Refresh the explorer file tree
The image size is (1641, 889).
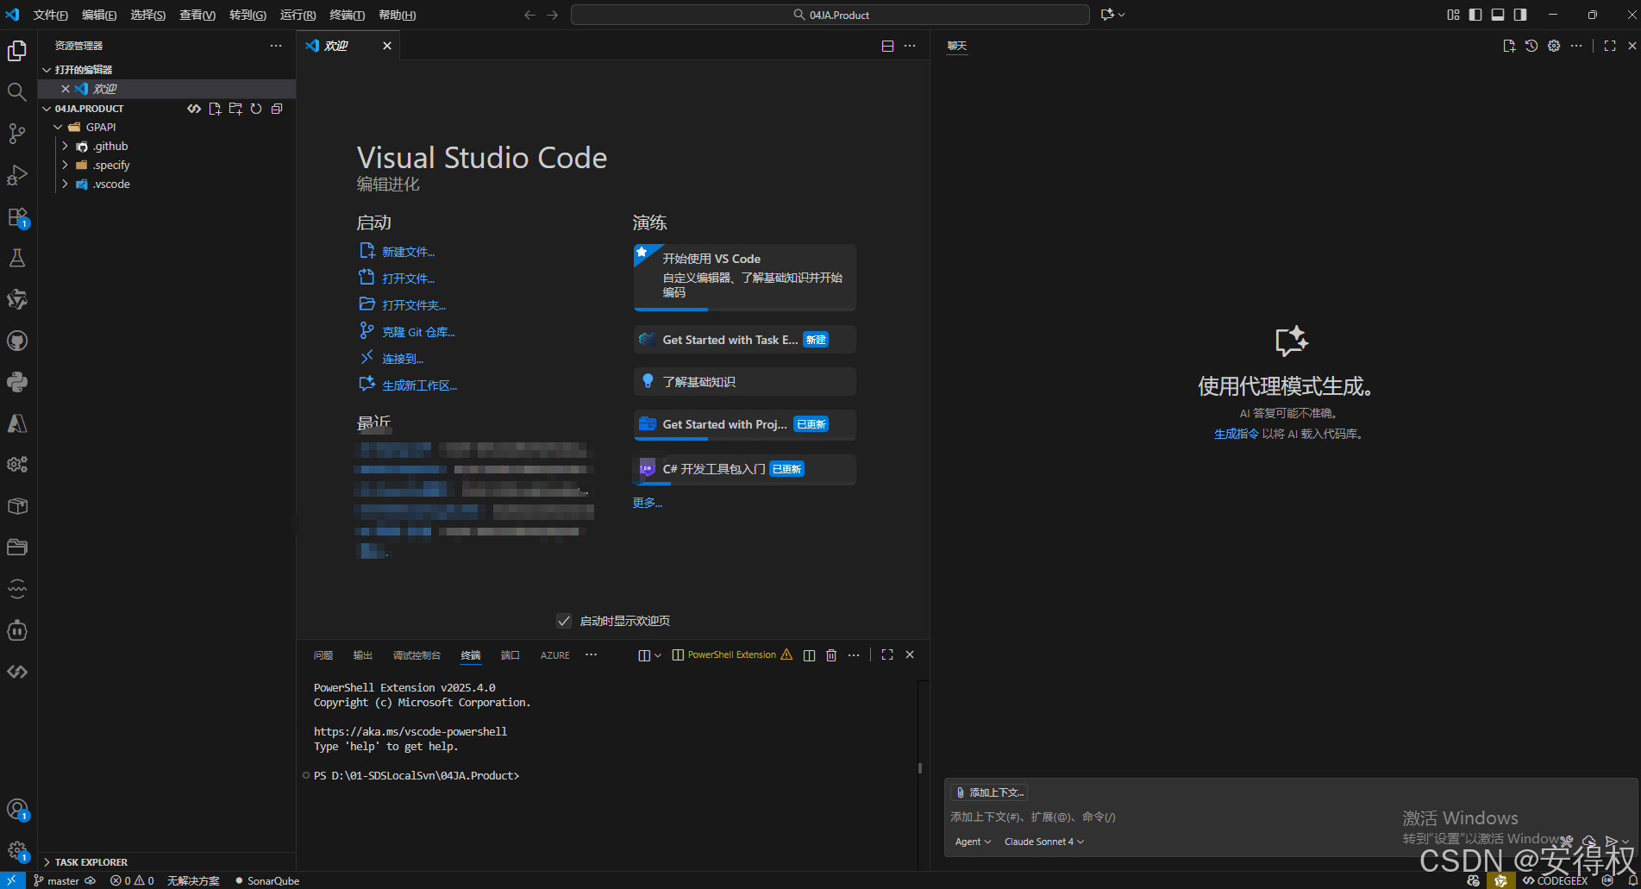pyautogui.click(x=256, y=109)
